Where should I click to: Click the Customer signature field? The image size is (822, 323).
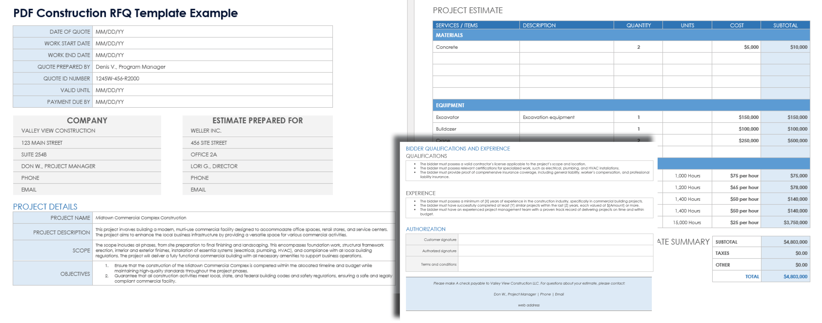click(x=556, y=240)
